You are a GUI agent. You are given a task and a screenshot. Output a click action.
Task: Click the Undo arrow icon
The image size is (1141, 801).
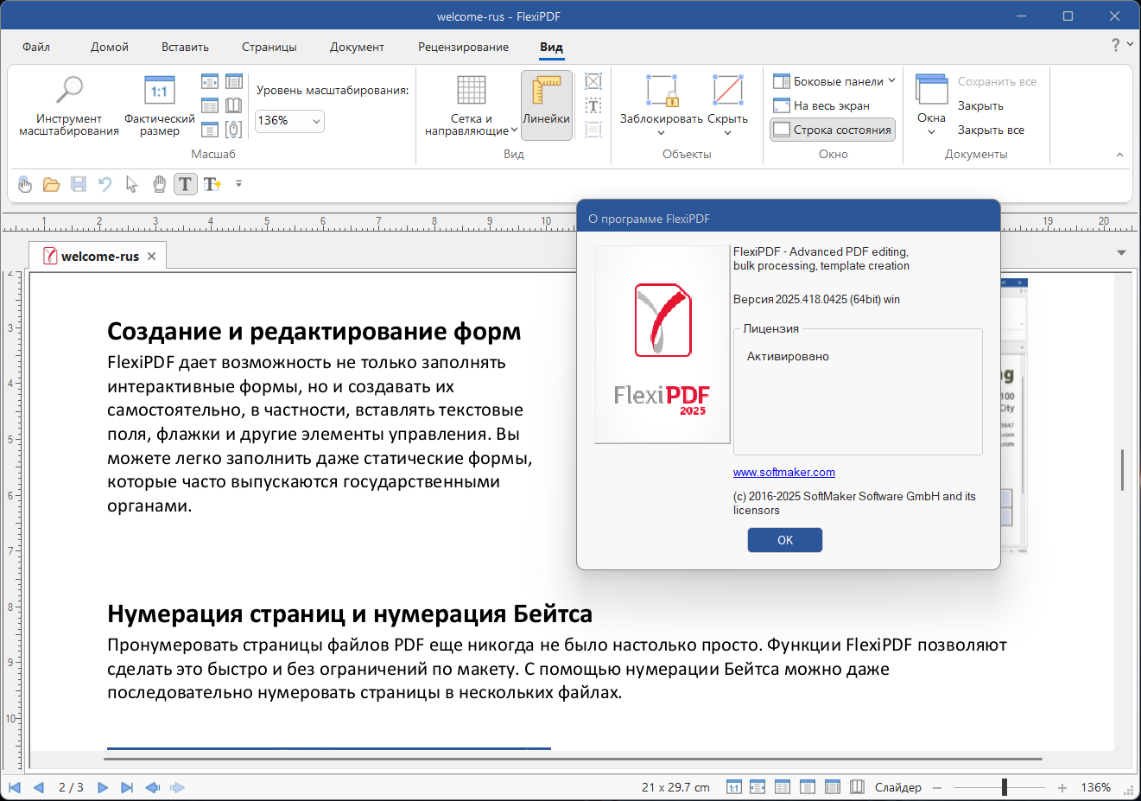pos(105,184)
